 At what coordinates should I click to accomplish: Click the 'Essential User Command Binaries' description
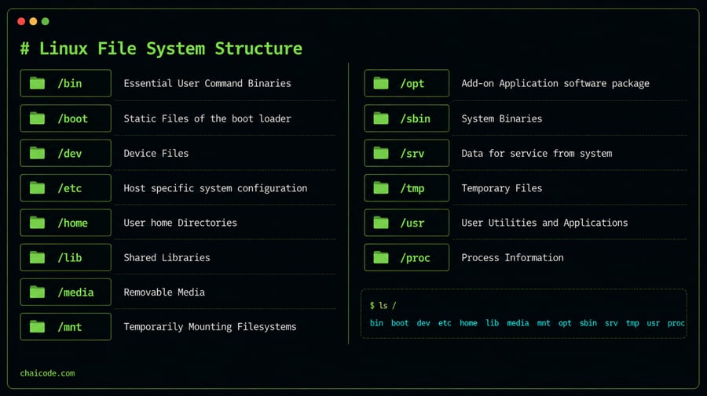[x=207, y=83]
